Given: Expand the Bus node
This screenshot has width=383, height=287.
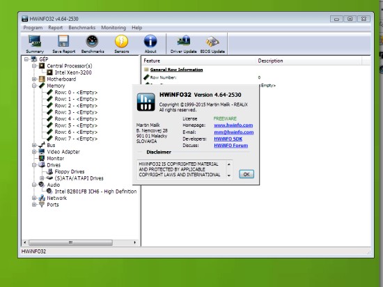Looking at the screenshot, I should (34, 145).
